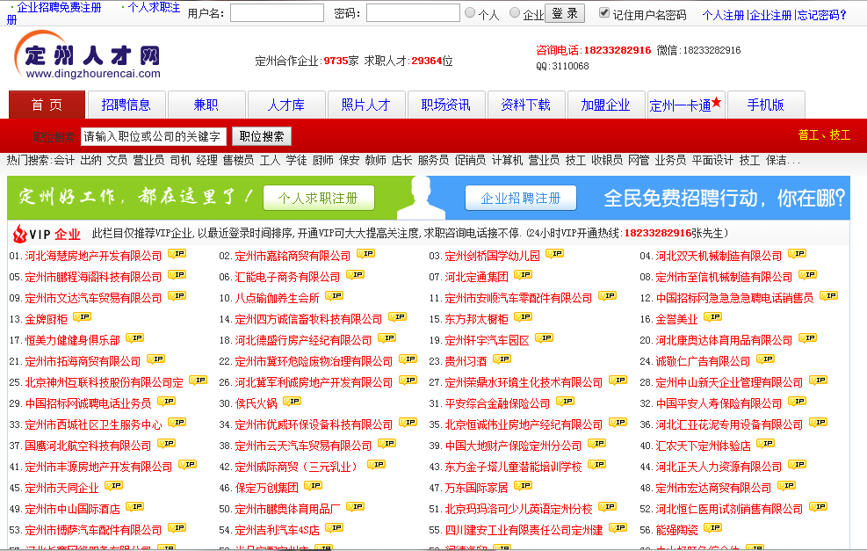Click VIP badge beside 保定万创集团

coord(314,486)
